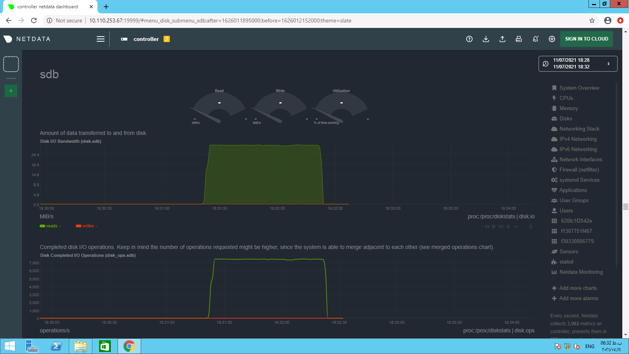Print the dashboard using the printer icon
The height and width of the screenshot is (354, 629).
pos(519,39)
